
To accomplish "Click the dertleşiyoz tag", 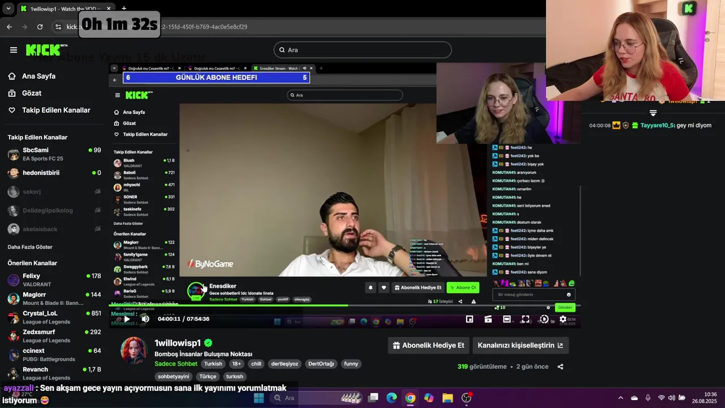I will pyautogui.click(x=284, y=364).
